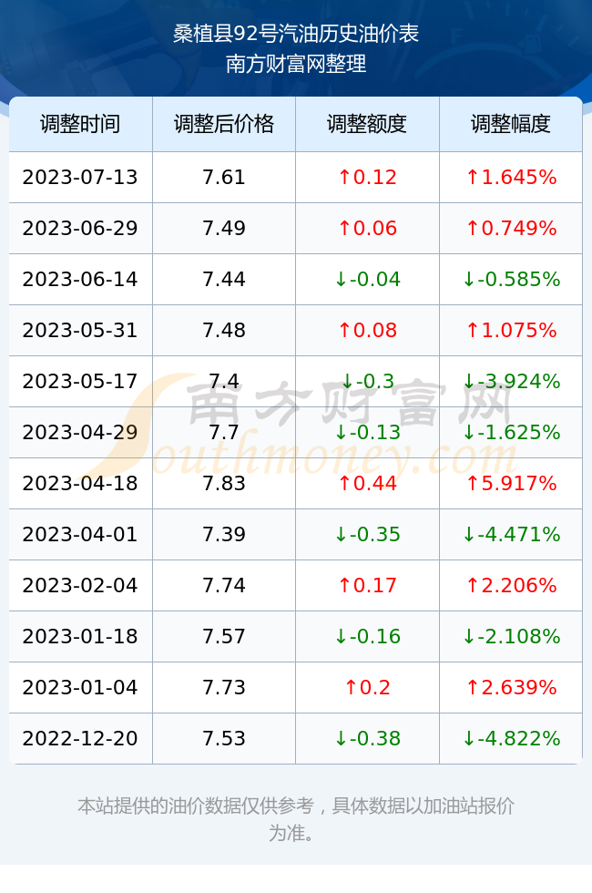This screenshot has height=893, width=592.
Task: Click the red ↑0.2 adjustment value
Action: [x=367, y=687]
